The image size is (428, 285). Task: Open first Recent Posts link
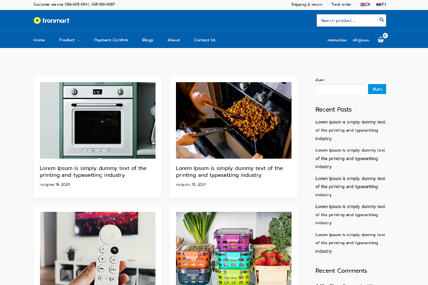pos(350,130)
